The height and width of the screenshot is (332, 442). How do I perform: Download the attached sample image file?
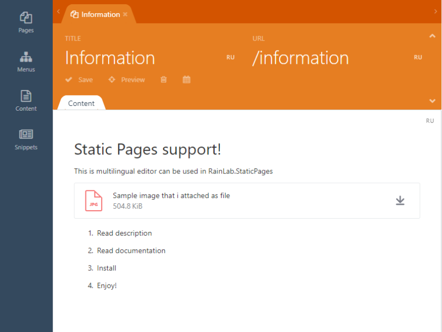pos(400,200)
